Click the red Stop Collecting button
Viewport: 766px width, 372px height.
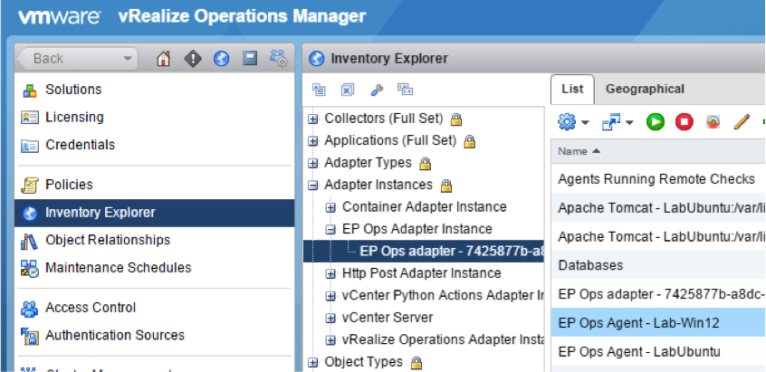click(685, 121)
